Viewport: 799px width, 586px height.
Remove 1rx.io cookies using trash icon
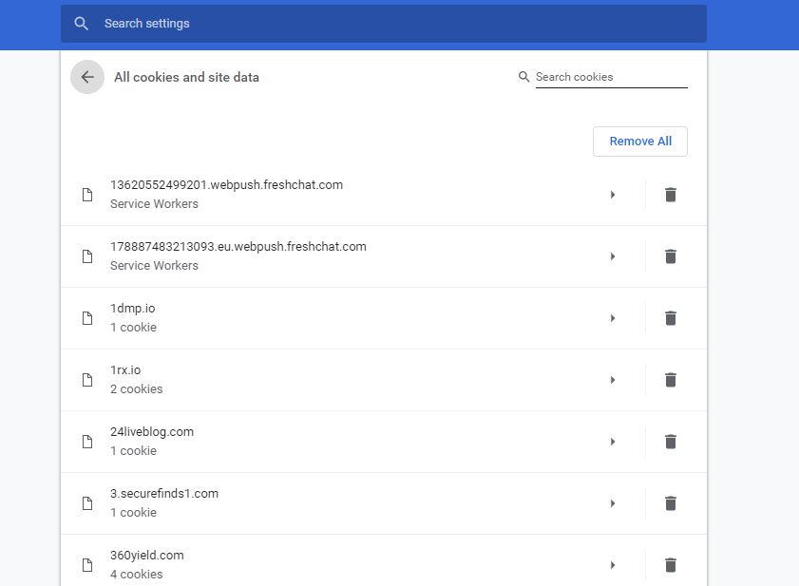(x=671, y=380)
